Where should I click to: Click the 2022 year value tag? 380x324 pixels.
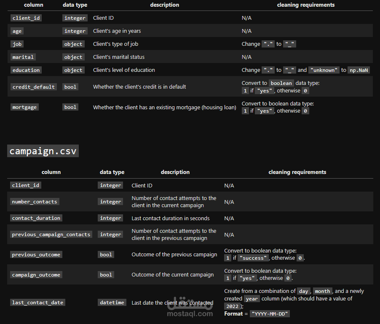click(x=232, y=306)
